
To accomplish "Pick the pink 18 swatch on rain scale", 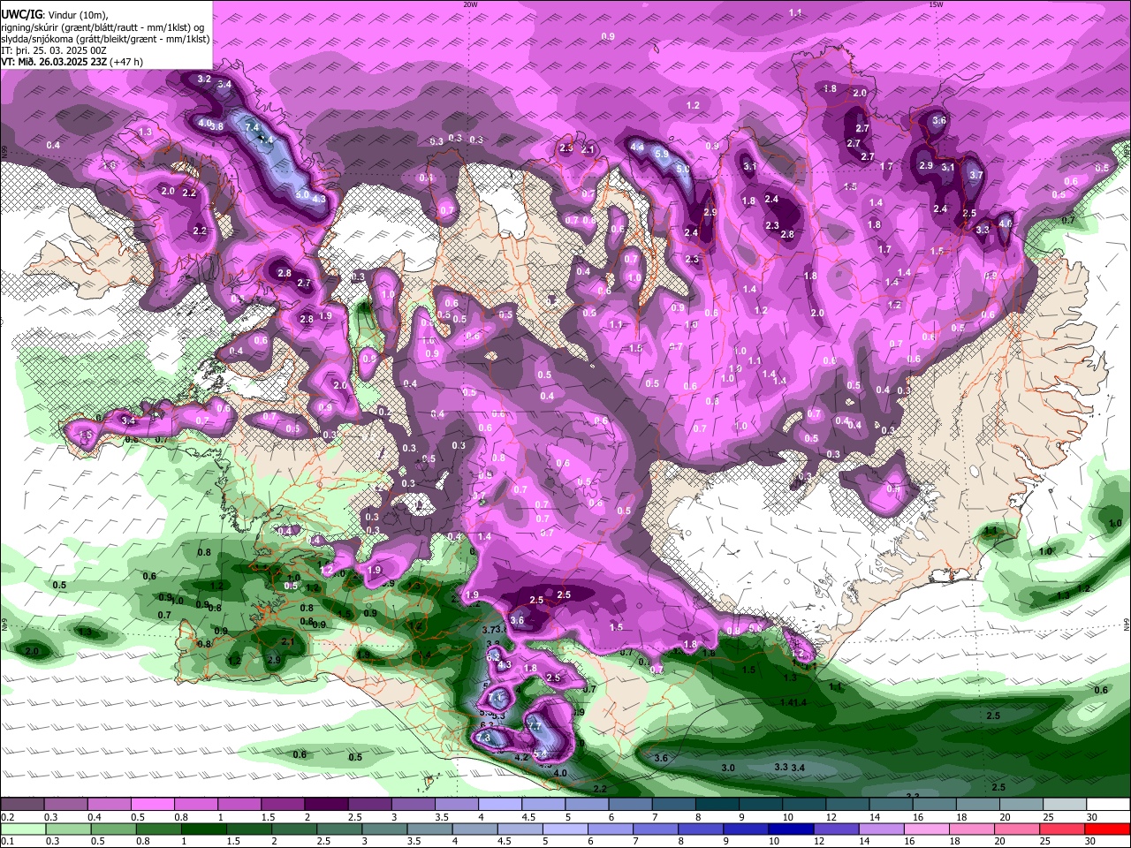I will 972,829.
